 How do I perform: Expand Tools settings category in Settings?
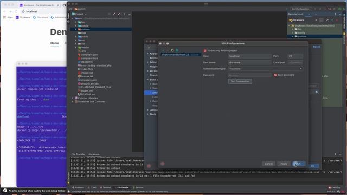(148, 114)
